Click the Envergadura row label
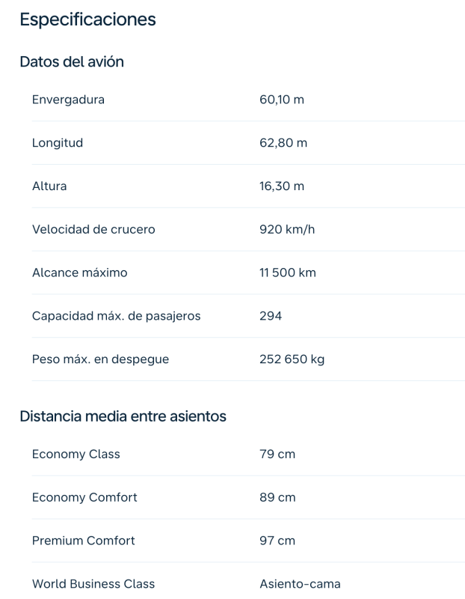The height and width of the screenshot is (599, 465). pos(68,100)
